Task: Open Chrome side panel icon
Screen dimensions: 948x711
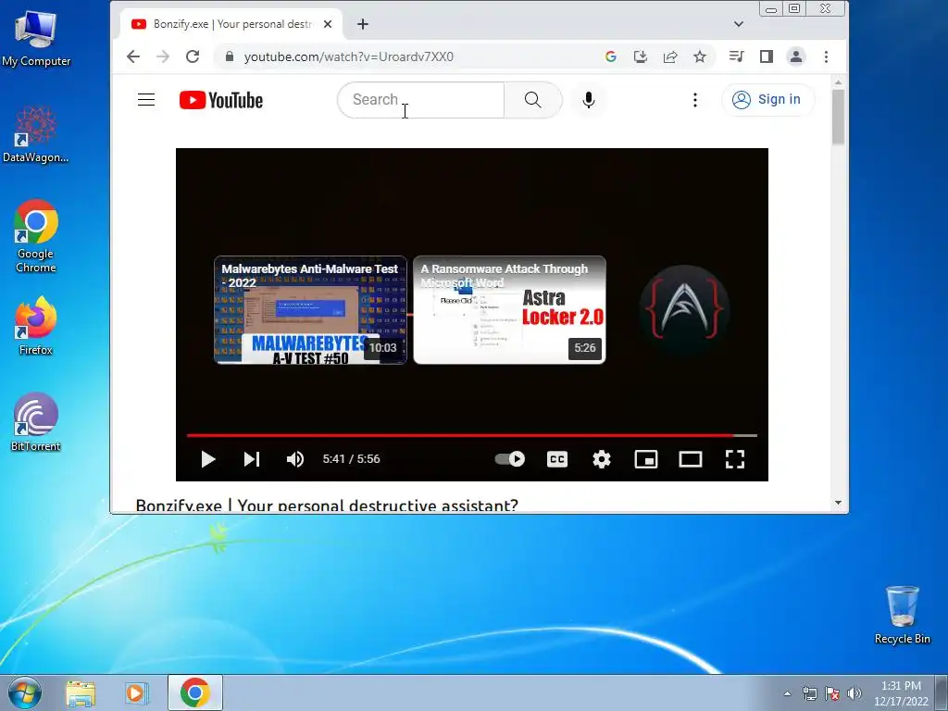Action: (x=766, y=56)
